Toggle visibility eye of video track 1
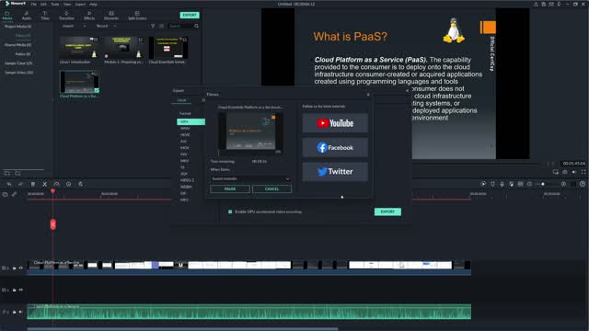The height and width of the screenshot is (331, 589). (x=21, y=268)
